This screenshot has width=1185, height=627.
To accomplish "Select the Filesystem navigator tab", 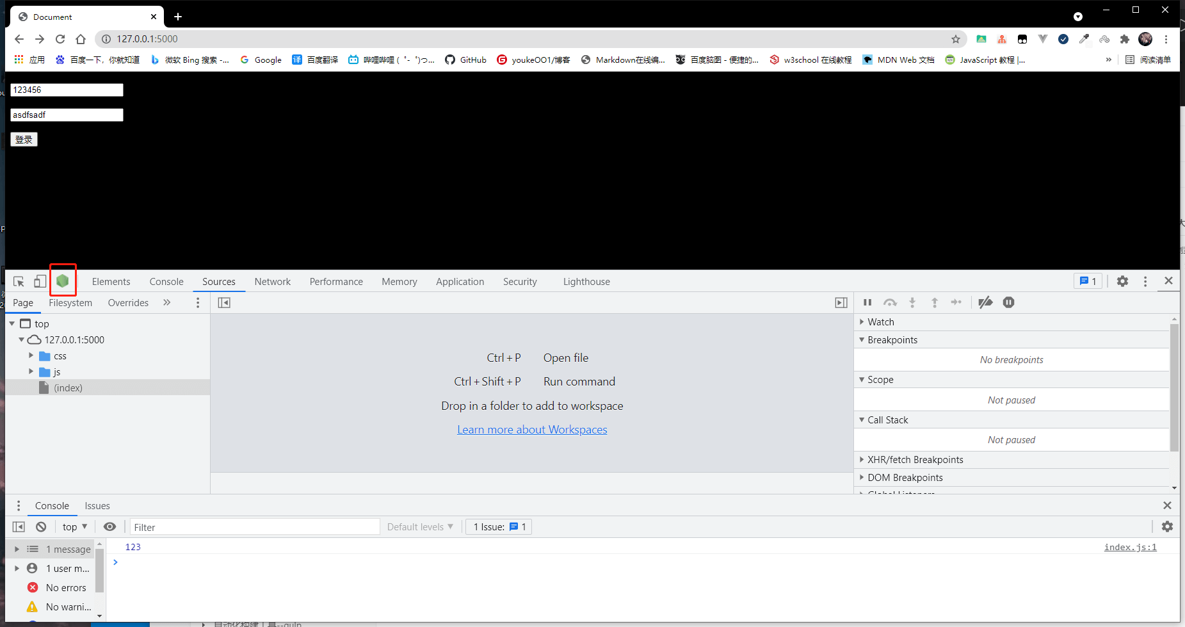I will coord(70,303).
